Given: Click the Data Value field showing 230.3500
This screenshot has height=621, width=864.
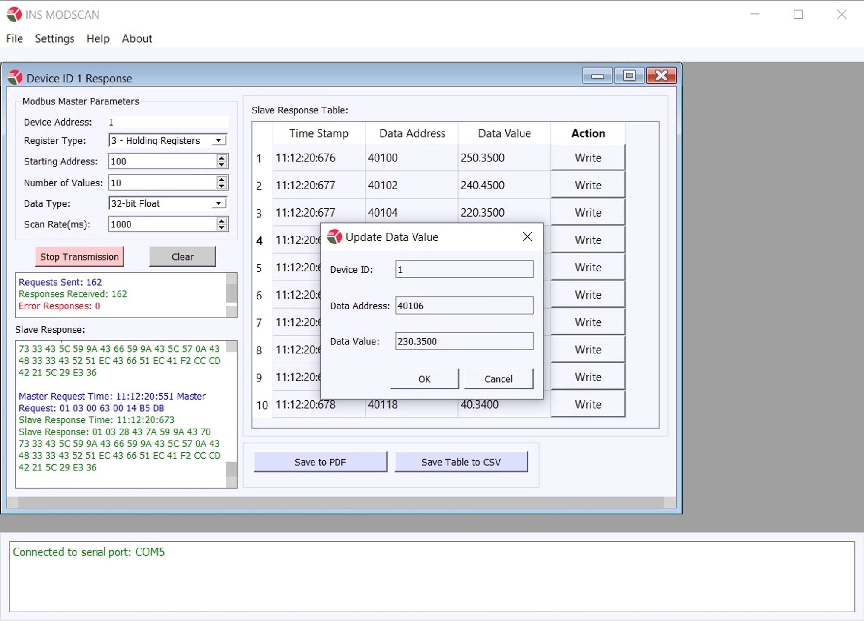Looking at the screenshot, I should point(464,341).
